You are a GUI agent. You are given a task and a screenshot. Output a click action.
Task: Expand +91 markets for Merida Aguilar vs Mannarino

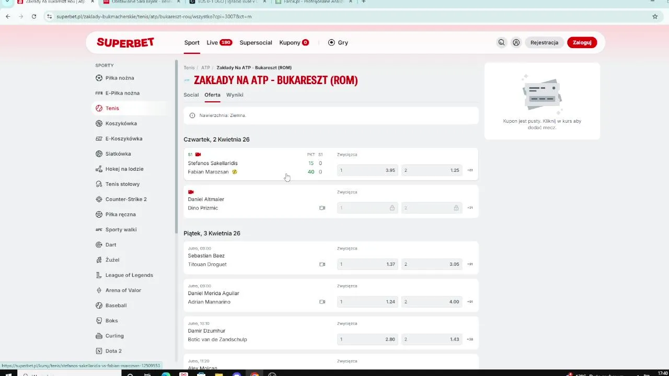470,302
